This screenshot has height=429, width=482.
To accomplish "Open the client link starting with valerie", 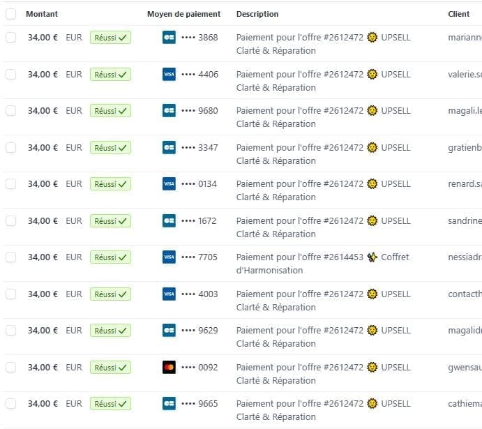I will 465,74.
